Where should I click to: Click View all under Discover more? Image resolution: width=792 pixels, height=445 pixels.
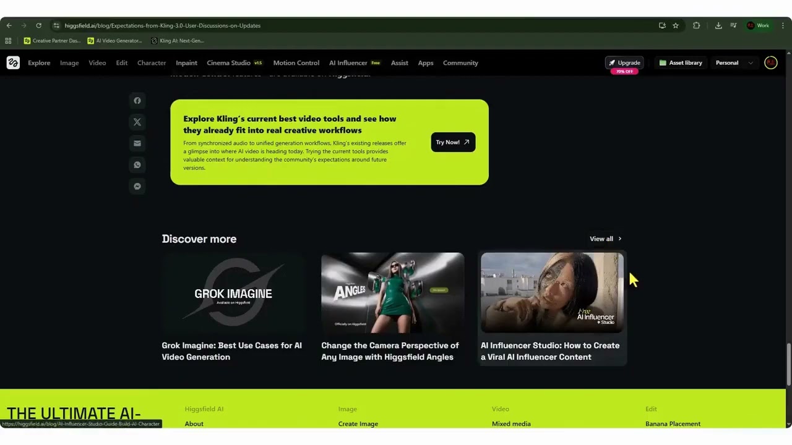tap(605, 239)
